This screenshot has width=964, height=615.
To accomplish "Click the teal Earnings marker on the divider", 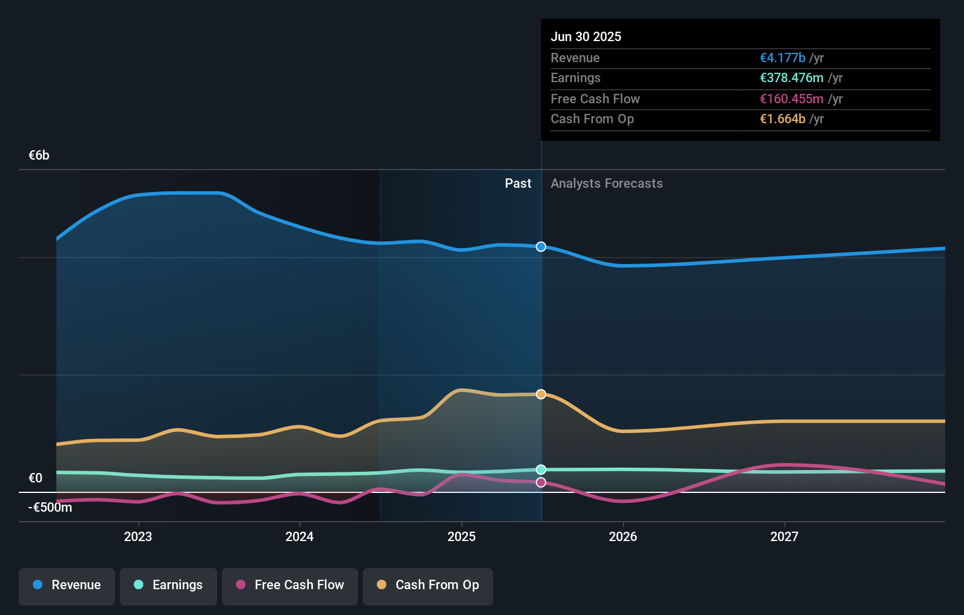I will tap(540, 469).
